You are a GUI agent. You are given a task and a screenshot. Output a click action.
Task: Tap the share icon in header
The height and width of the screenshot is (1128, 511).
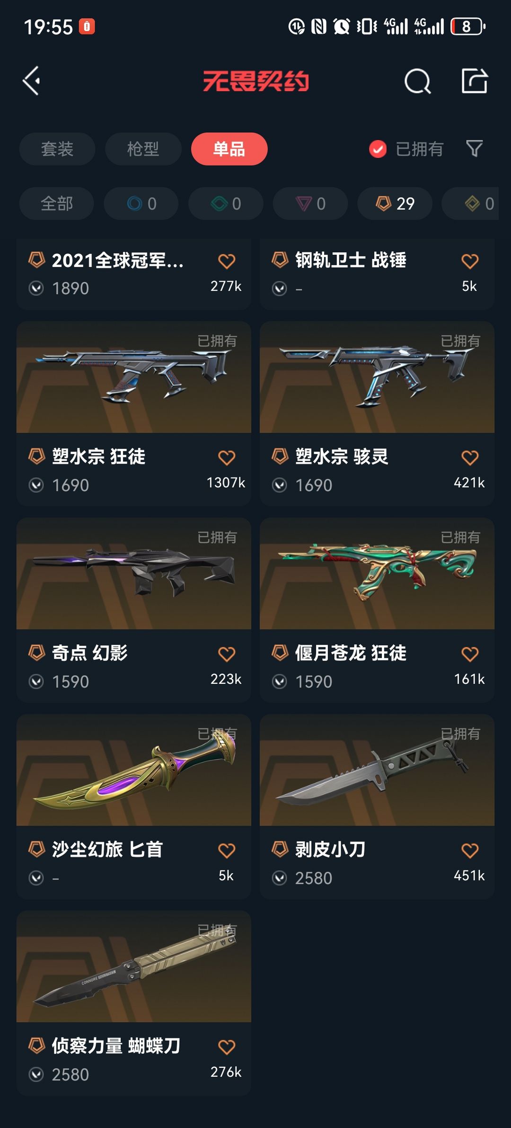(x=475, y=81)
